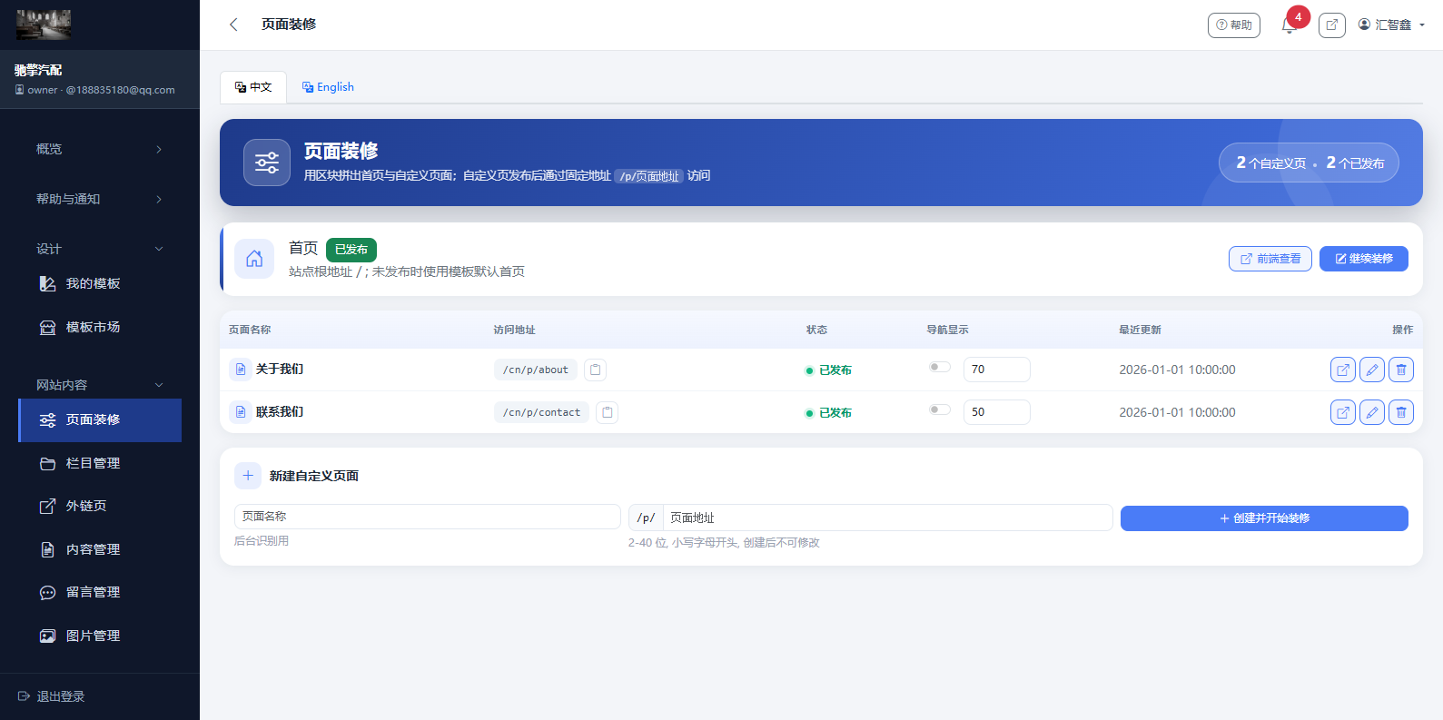Viewport: 1443px width, 720px height.
Task: Click the sliders icon in the blue banner
Action: click(x=267, y=163)
